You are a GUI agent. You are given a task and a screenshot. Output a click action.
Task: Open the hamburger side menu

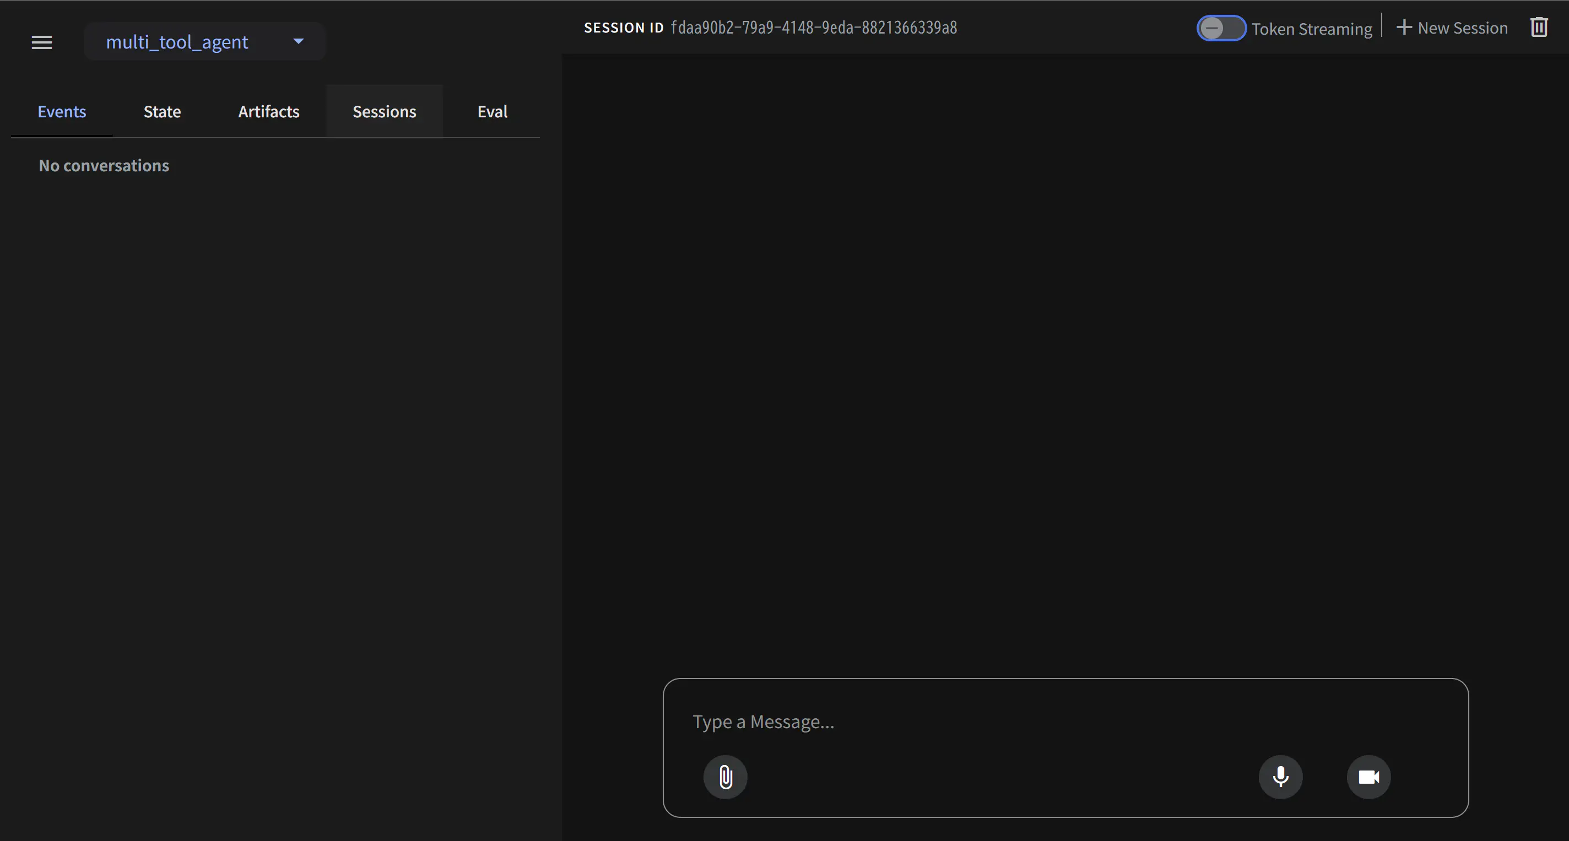[x=41, y=42]
